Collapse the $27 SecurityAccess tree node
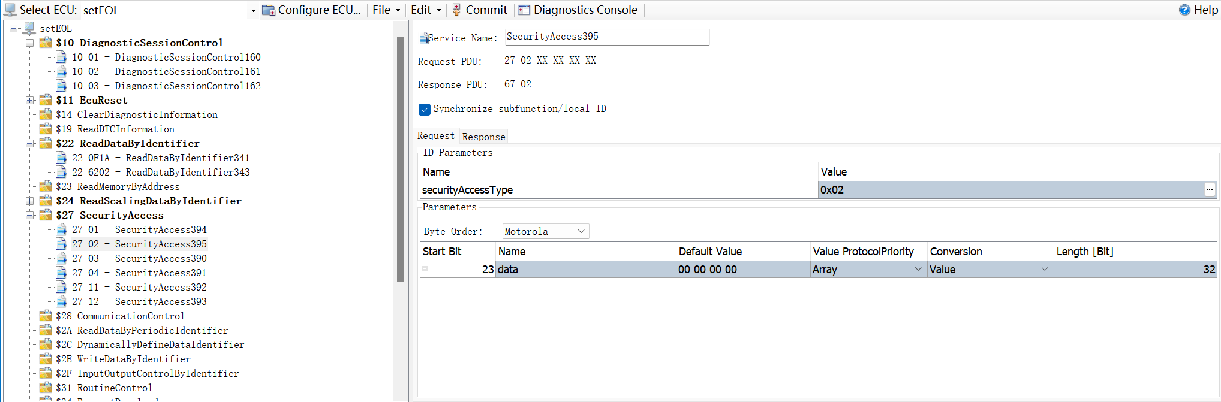 [x=29, y=215]
